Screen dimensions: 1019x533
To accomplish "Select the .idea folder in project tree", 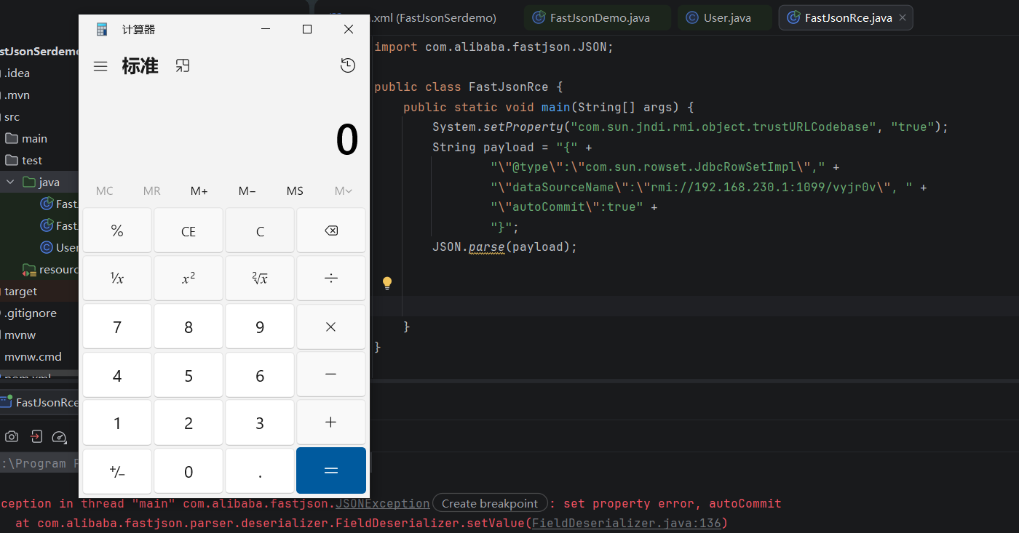I will click(17, 73).
